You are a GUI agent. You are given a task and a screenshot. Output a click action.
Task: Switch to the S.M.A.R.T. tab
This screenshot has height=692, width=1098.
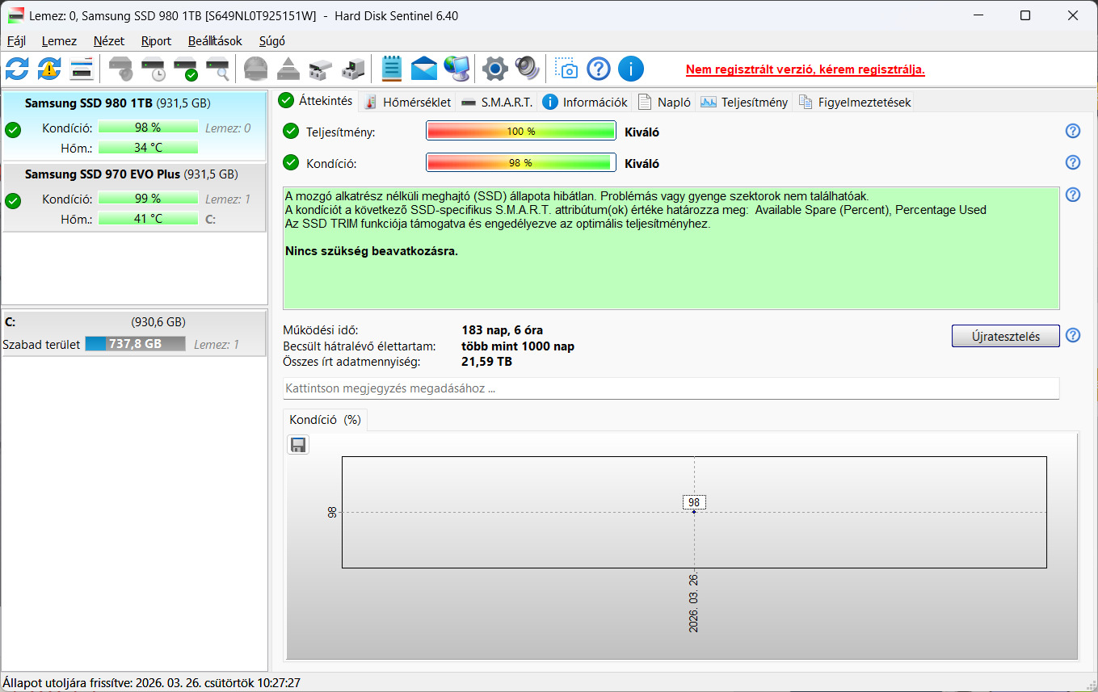[496, 102]
